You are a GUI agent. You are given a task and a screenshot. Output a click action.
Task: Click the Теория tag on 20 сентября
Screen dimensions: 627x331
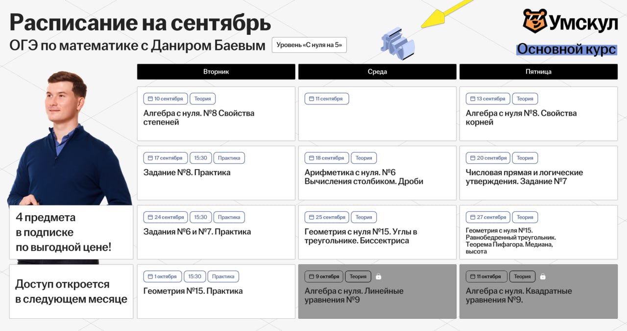click(525, 158)
